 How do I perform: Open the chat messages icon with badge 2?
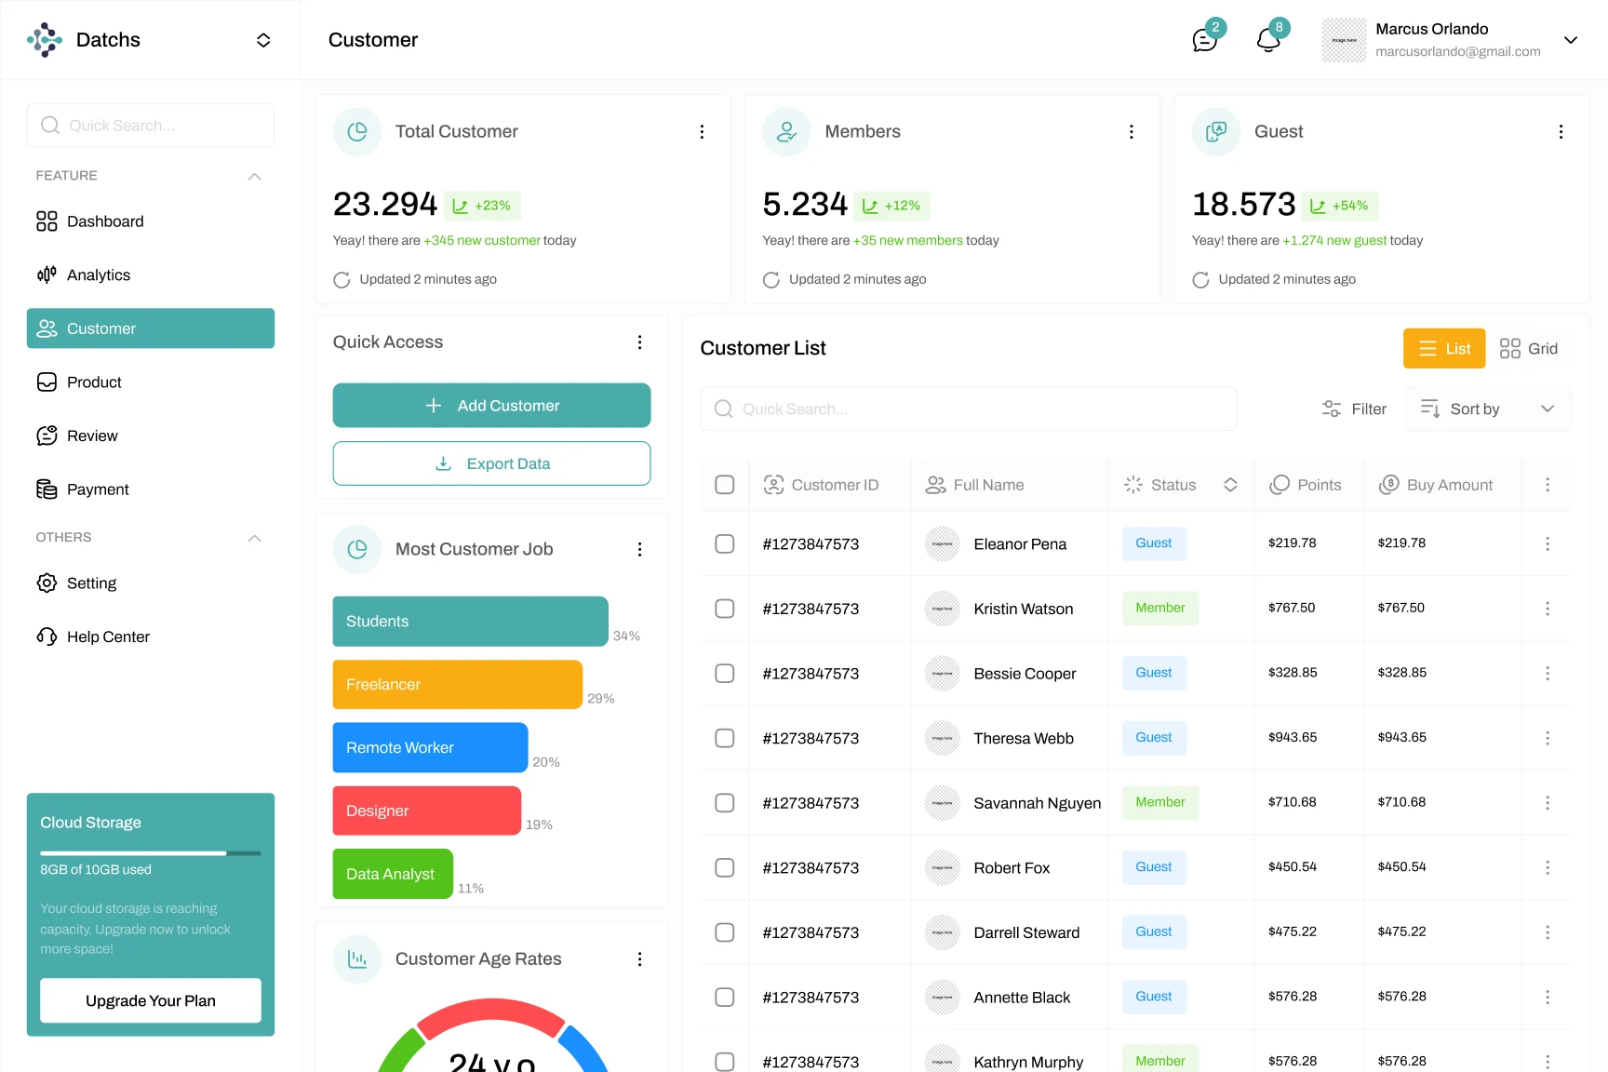click(1204, 39)
